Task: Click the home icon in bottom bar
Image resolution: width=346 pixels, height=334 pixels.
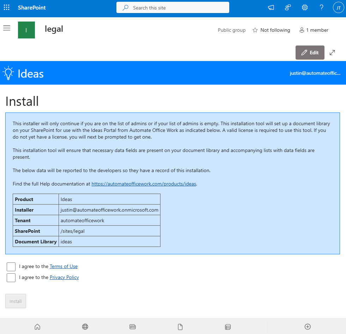Action: pos(37,327)
